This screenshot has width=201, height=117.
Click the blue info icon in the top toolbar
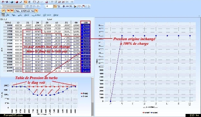click(x=12, y=2)
